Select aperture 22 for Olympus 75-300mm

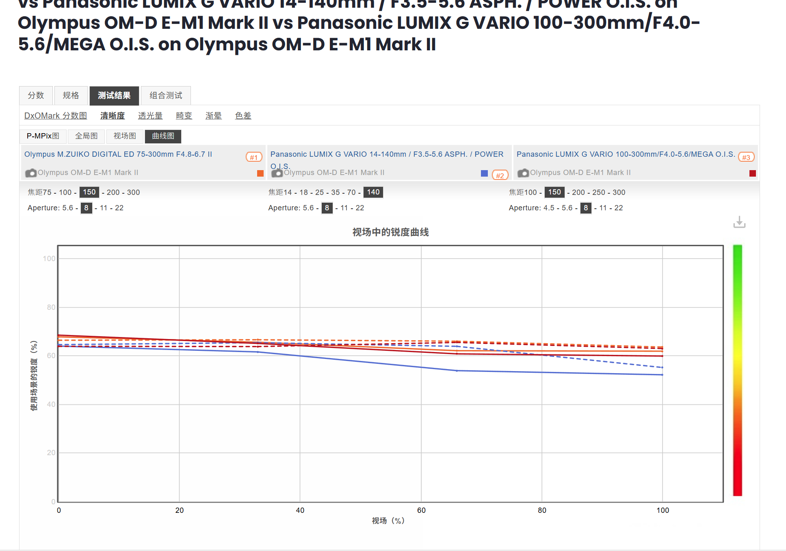(119, 208)
